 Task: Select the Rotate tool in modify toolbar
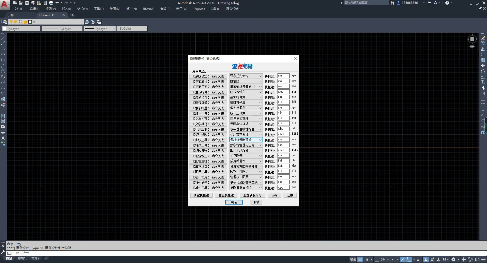(x=483, y=71)
